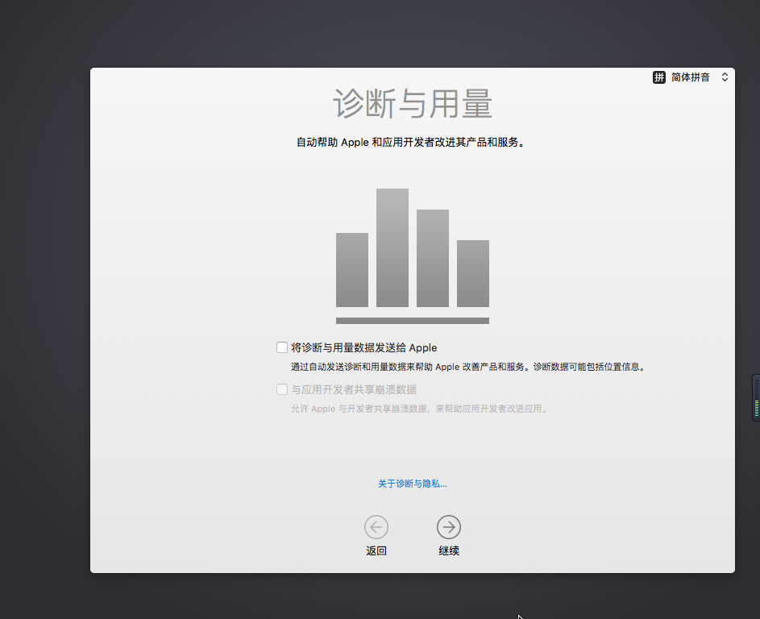Click the 返回 label text
This screenshot has width=760, height=619.
376,551
